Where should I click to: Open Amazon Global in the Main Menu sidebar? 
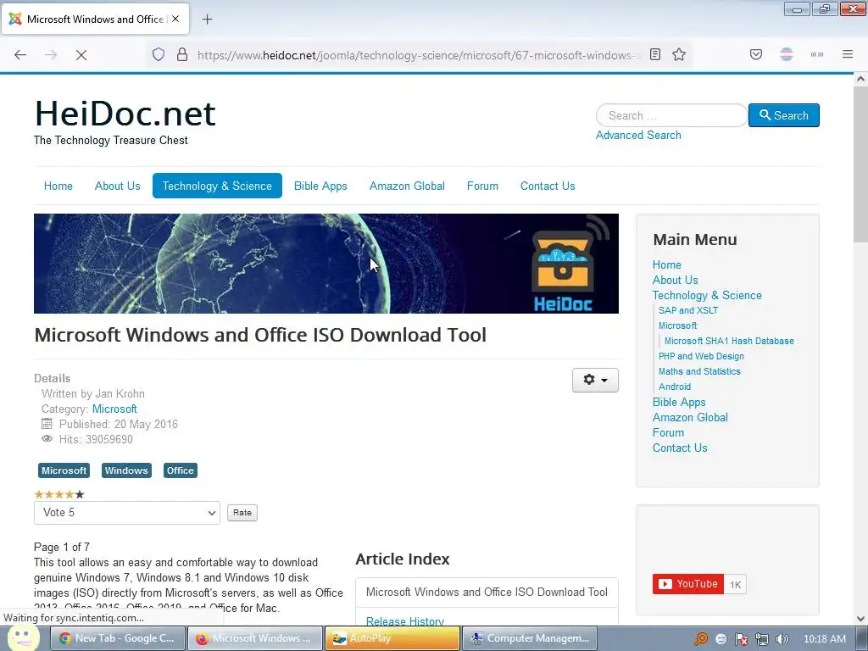690,417
